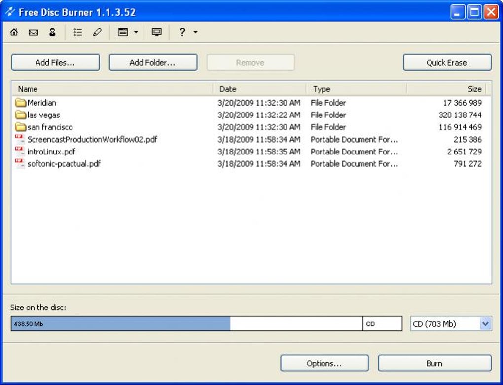Click the Add Files... button
This screenshot has width=503, height=385.
click(x=56, y=62)
